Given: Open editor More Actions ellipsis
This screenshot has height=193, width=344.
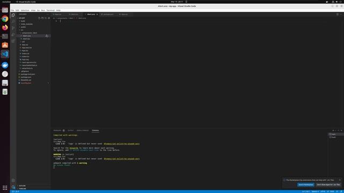Looking at the screenshot, I should tap(341, 14).
